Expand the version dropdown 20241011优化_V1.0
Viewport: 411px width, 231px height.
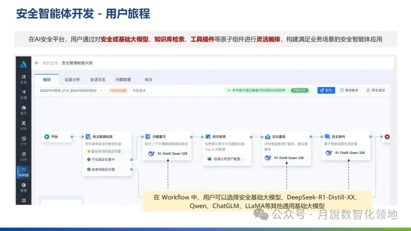[71, 90]
